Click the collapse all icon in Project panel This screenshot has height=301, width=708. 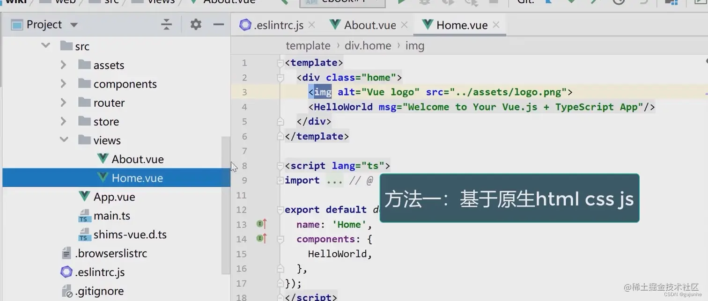[166, 24]
